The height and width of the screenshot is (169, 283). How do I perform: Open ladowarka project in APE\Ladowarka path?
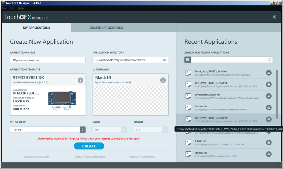(x=229, y=154)
